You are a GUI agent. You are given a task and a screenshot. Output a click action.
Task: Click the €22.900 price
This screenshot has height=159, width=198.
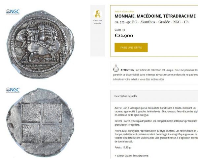[124, 35]
